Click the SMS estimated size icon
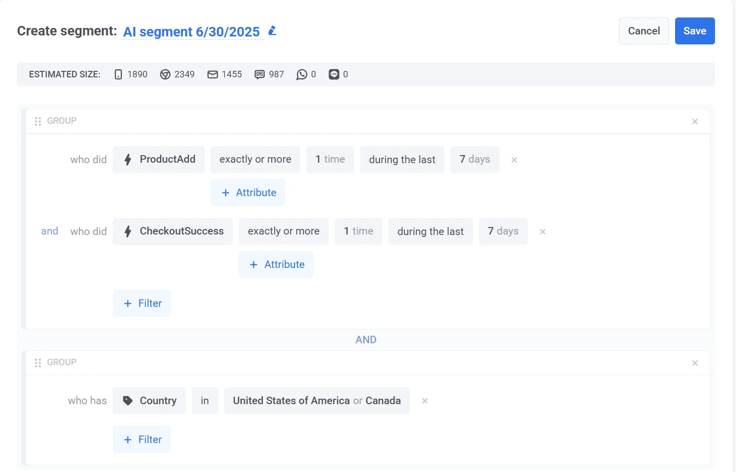Image resolution: width=736 pixels, height=472 pixels. coord(260,74)
